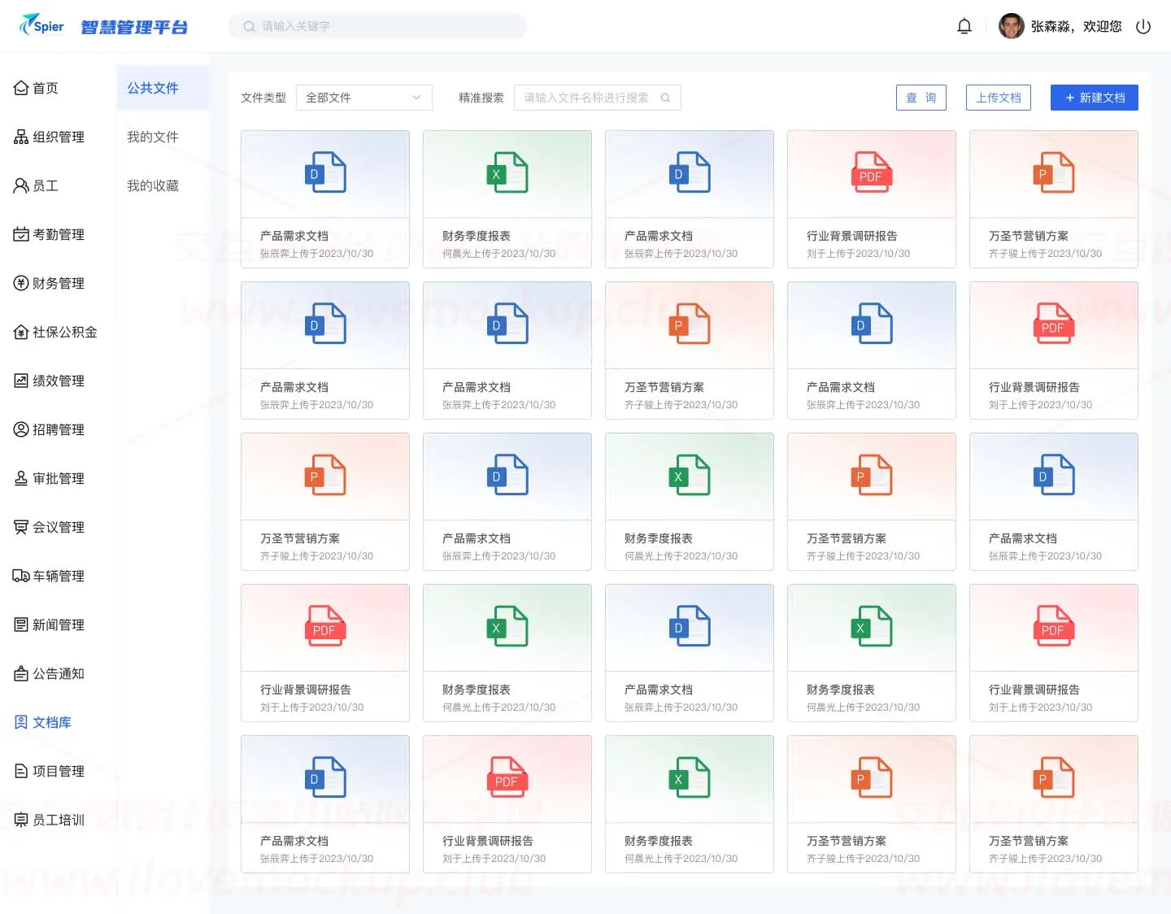1171x914 pixels.
Task: Click the 上传文档 button
Action: [x=999, y=98]
